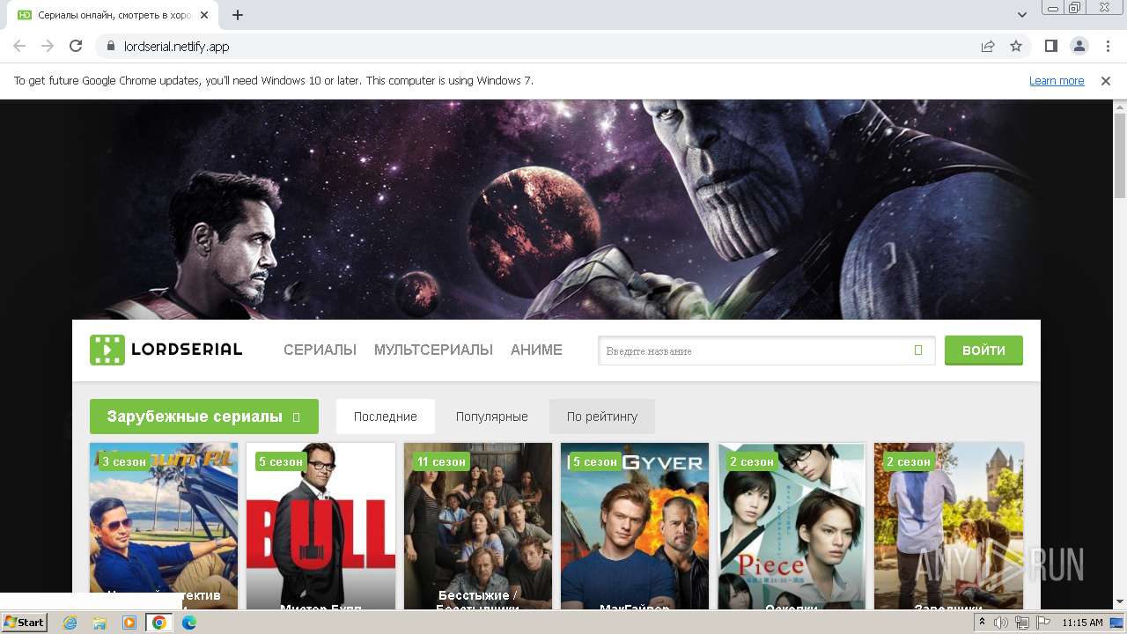Open the Сериалы menu item
Image resolution: width=1127 pixels, height=634 pixels.
pos(320,350)
